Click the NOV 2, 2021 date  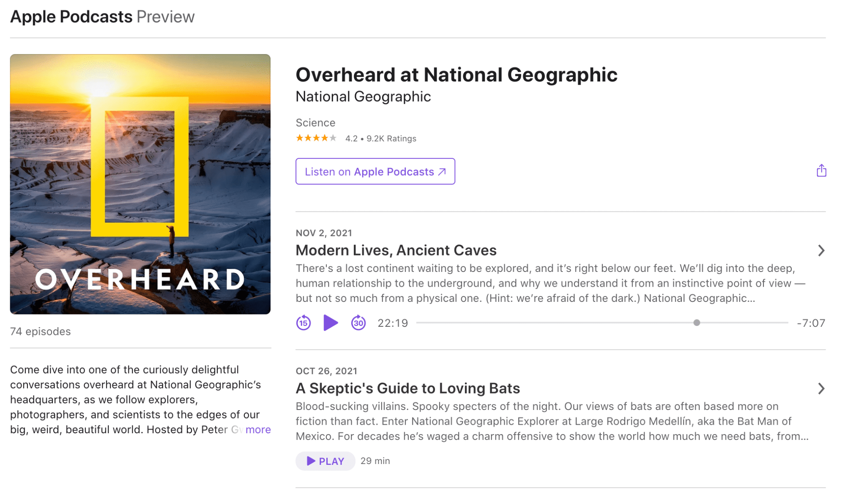[324, 233]
